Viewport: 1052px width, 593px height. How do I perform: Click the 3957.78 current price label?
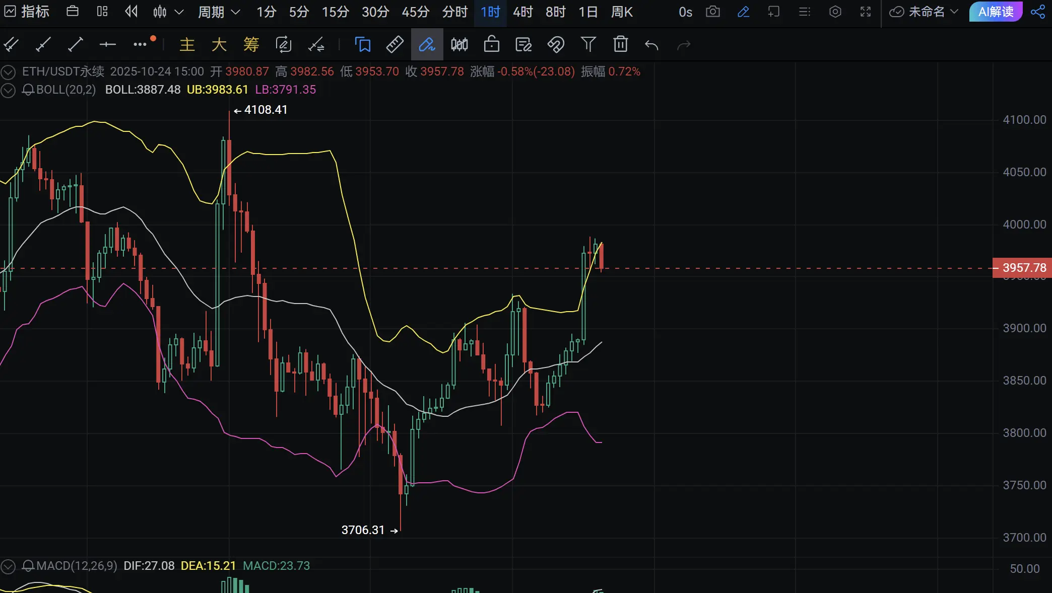click(x=1023, y=268)
